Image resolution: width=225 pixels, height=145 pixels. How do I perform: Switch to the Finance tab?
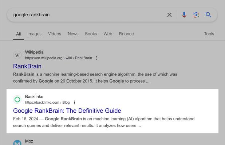(126, 34)
